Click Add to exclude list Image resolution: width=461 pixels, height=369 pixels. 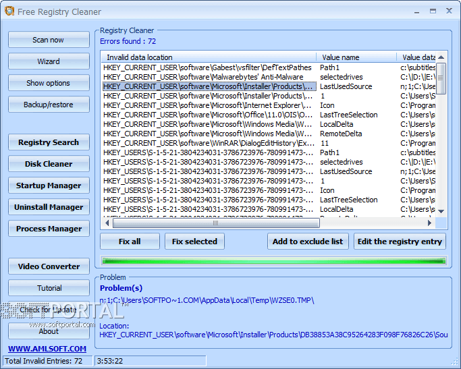coord(308,242)
